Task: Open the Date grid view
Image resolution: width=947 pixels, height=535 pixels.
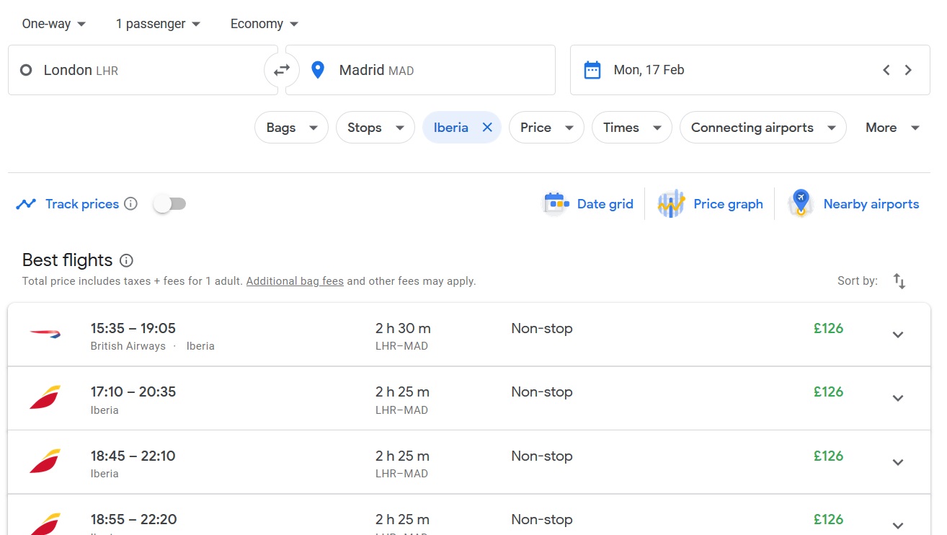Action: click(588, 204)
